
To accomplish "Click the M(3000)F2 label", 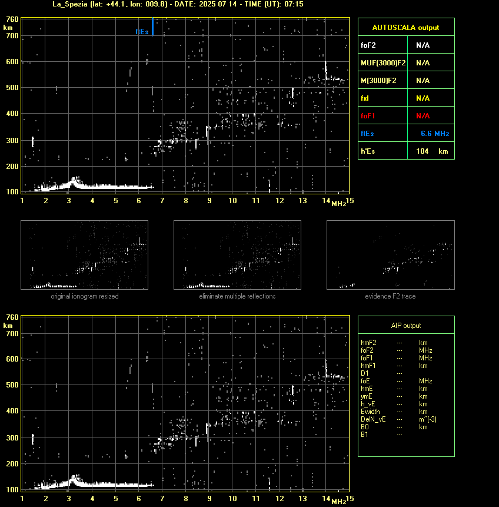I will pos(378,81).
